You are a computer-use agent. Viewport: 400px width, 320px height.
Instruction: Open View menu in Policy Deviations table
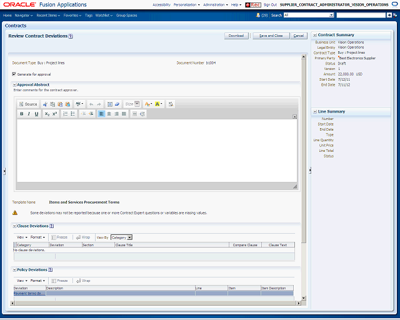[x=22, y=281]
